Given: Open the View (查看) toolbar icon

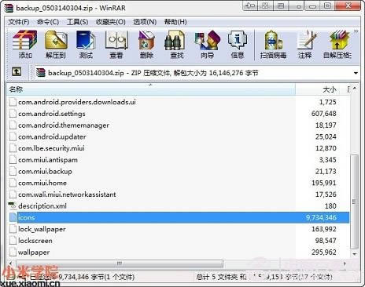Looking at the screenshot, I should point(116,44).
